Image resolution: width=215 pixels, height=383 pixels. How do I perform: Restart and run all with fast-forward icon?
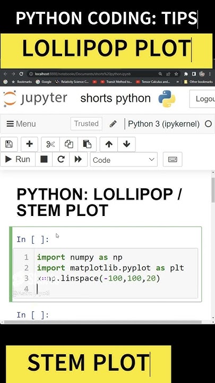pos(78,159)
